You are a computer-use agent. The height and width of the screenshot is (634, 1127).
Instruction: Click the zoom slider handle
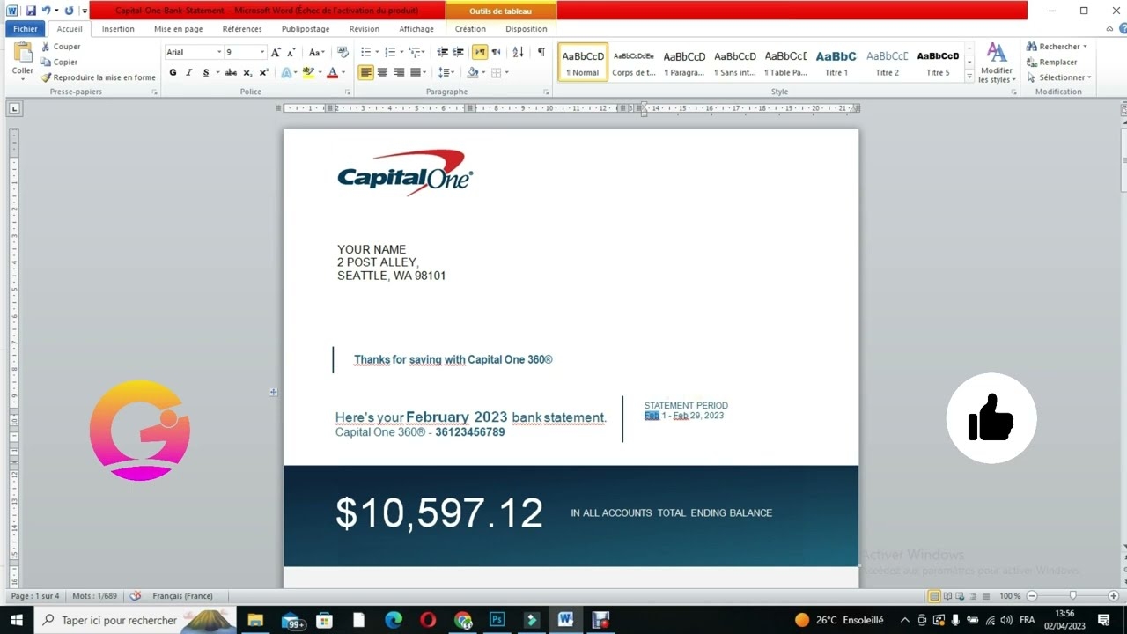click(x=1072, y=596)
